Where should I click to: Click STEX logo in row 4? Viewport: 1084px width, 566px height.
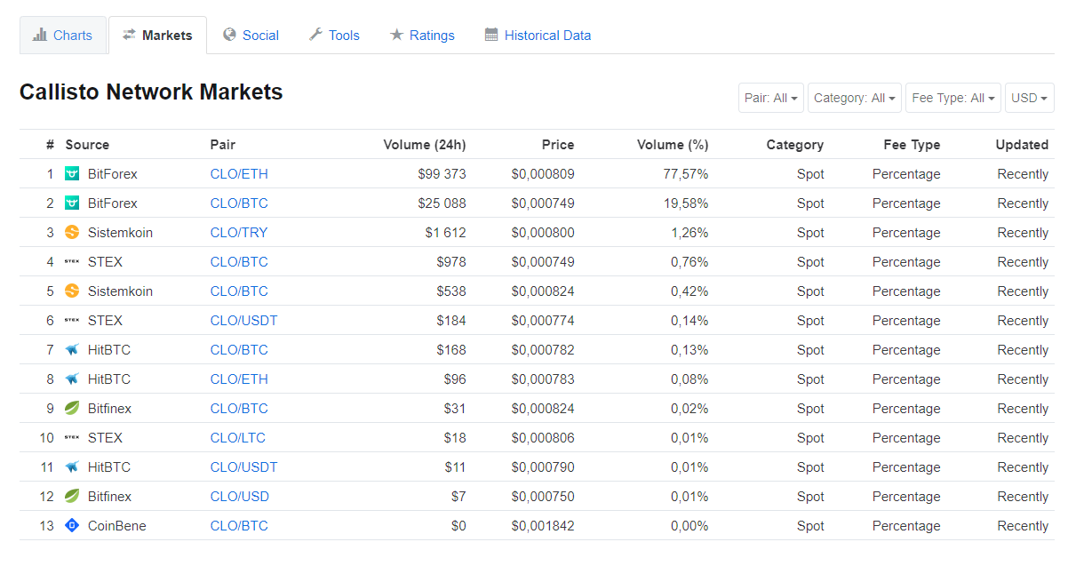72,262
